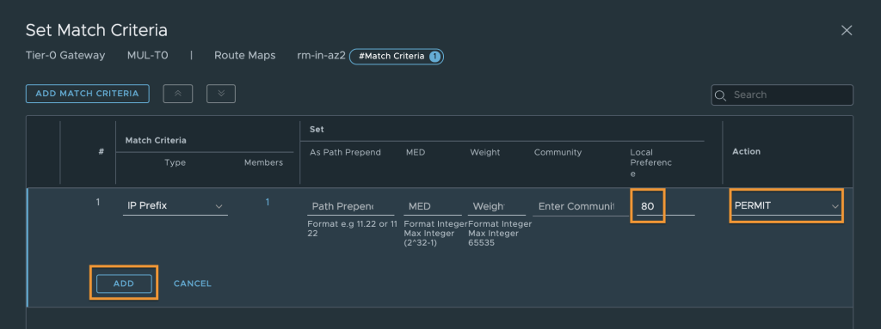The width and height of the screenshot is (881, 329).
Task: Click the Enter Community input field
Action: [x=576, y=206]
